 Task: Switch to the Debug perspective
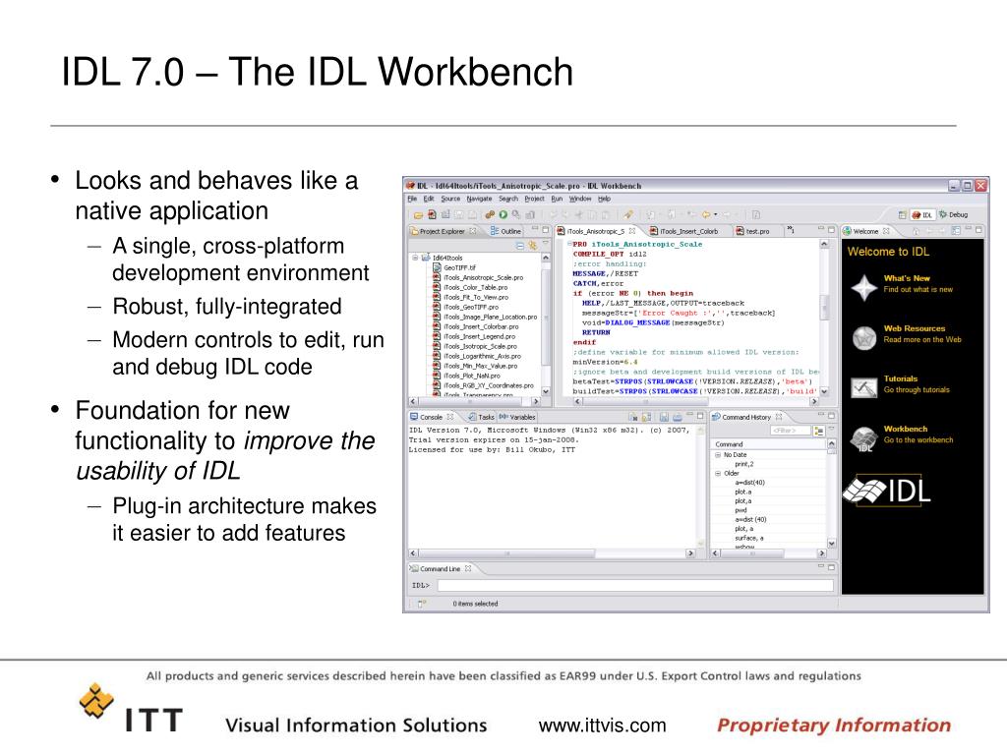[953, 215]
